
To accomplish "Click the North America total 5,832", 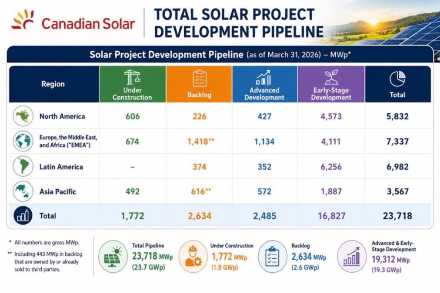I will point(397,116).
